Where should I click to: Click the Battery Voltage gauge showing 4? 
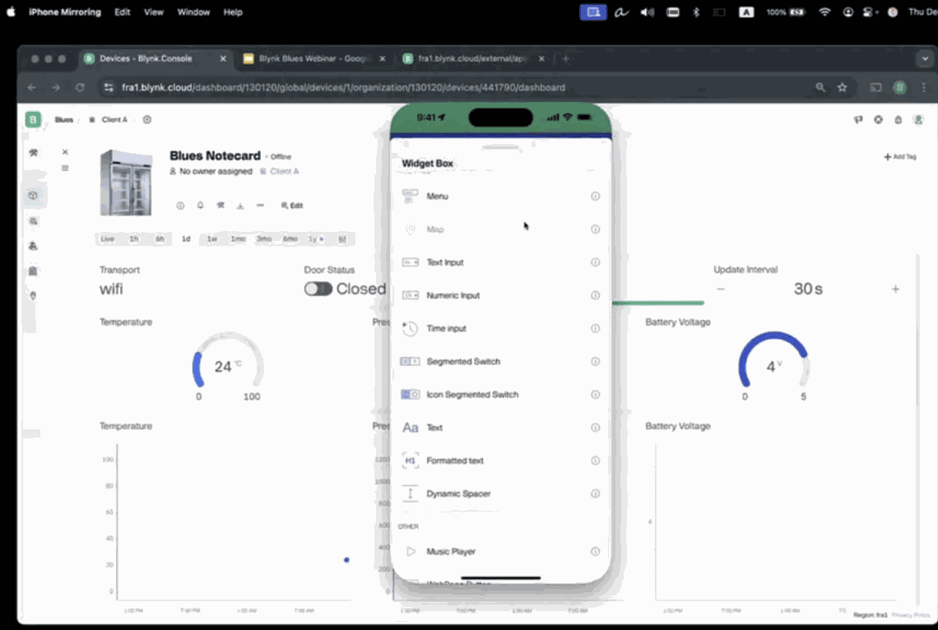[773, 367]
